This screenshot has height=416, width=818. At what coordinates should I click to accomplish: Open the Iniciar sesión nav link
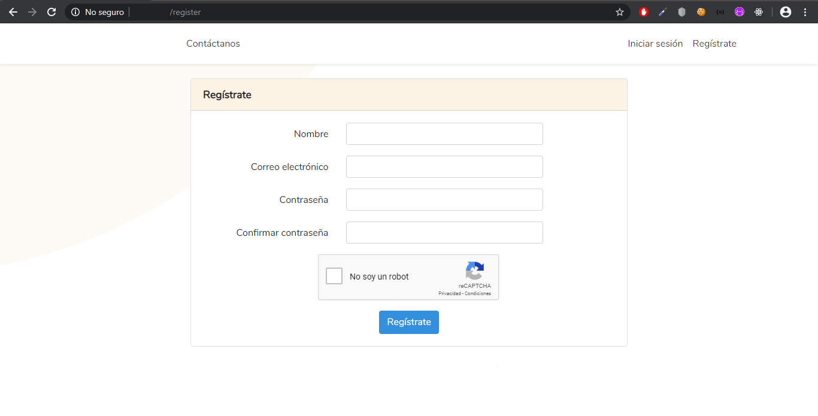point(655,44)
